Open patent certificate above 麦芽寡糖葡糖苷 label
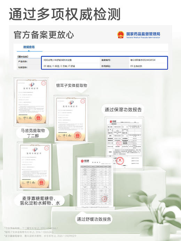Screen dimensions: 181x241 (34, 166)
